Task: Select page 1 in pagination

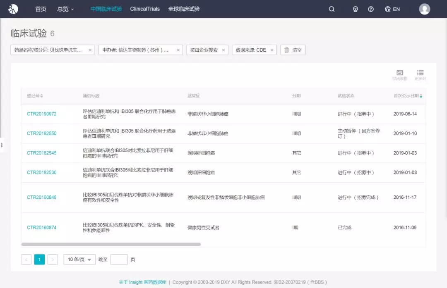Action: (39, 259)
